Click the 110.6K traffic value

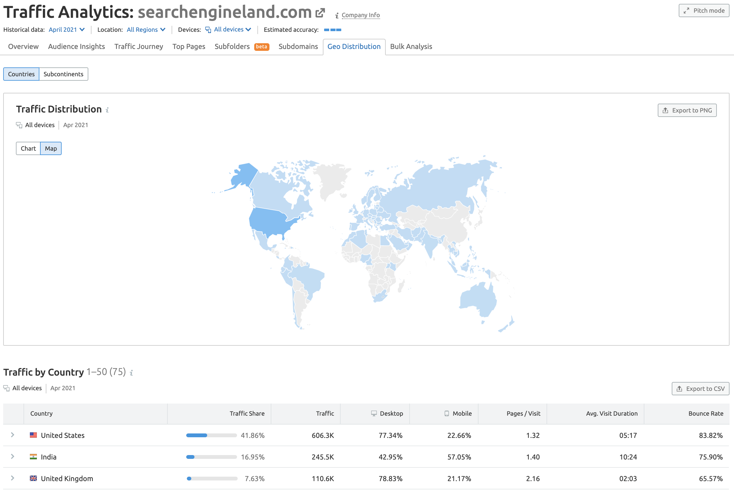(x=323, y=479)
